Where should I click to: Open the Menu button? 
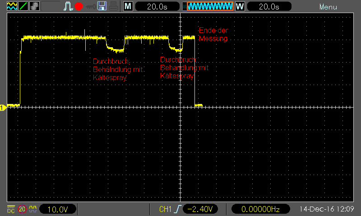[328, 7]
